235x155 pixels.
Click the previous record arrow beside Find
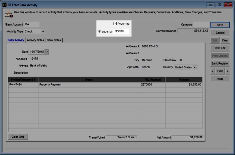point(212,71)
